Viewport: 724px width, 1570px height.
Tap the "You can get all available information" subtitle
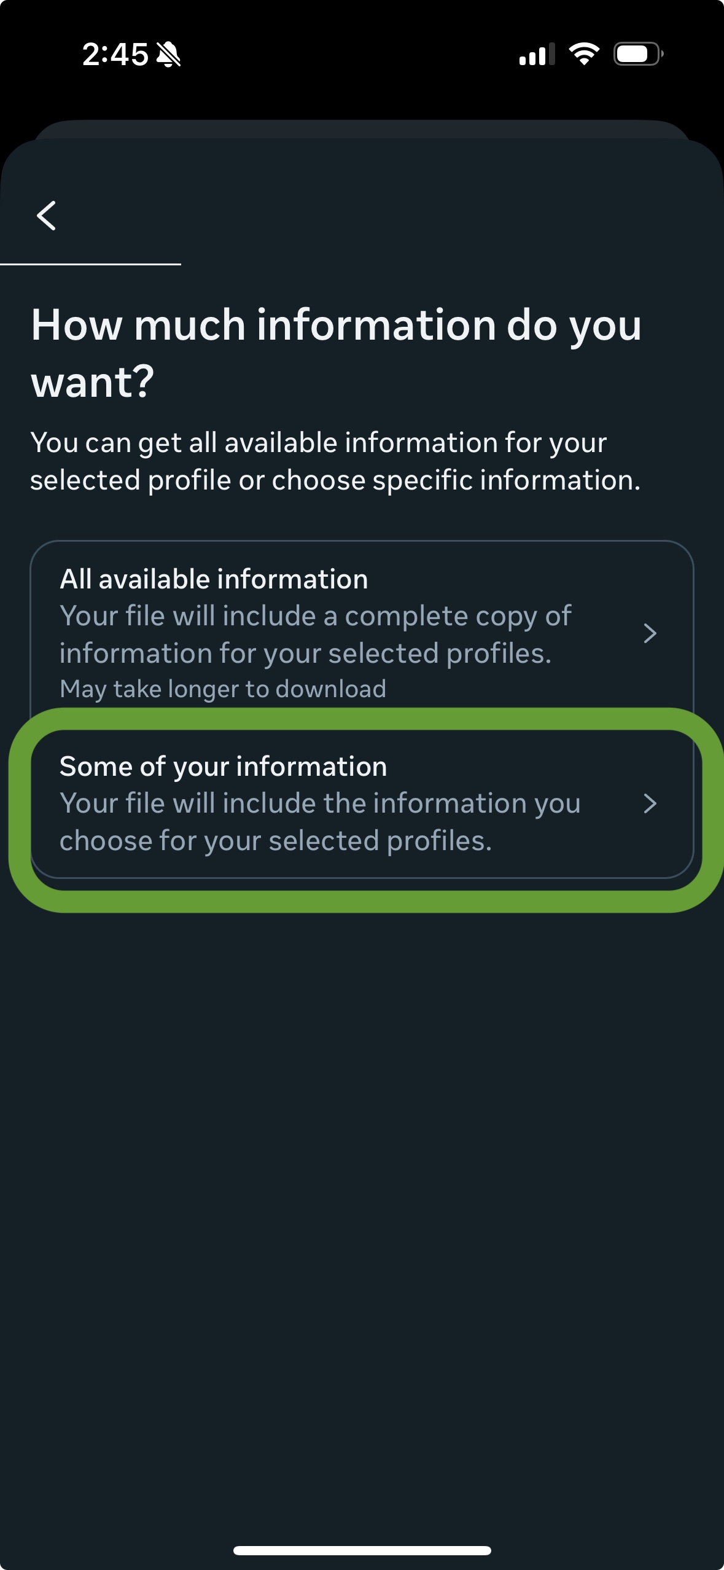pos(335,461)
